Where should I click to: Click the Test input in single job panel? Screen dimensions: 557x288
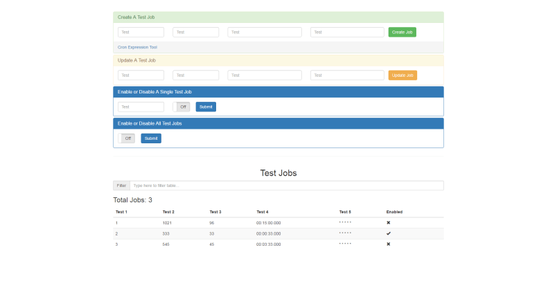point(141,107)
